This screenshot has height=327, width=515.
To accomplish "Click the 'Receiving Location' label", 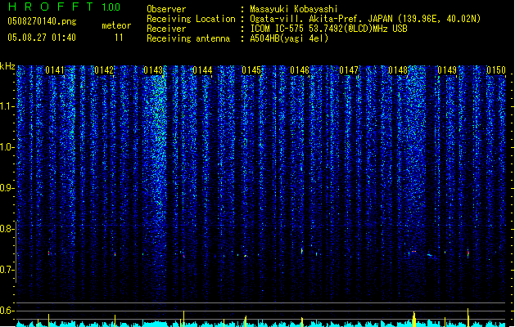I will [191, 19].
